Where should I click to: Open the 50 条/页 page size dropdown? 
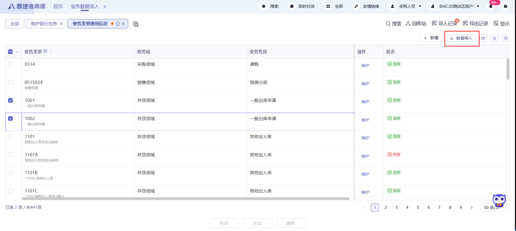[495, 208]
